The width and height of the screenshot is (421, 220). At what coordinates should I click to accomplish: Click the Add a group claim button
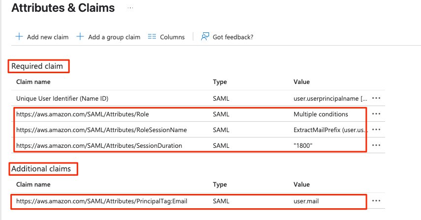109,37
